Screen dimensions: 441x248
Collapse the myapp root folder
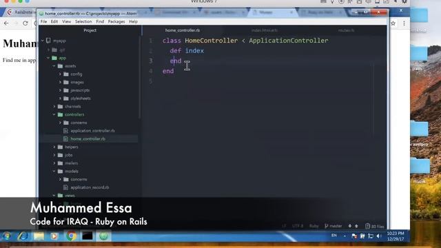point(43,41)
